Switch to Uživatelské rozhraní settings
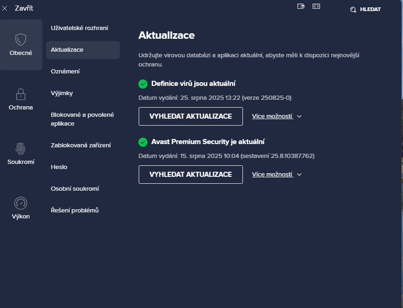 80,28
